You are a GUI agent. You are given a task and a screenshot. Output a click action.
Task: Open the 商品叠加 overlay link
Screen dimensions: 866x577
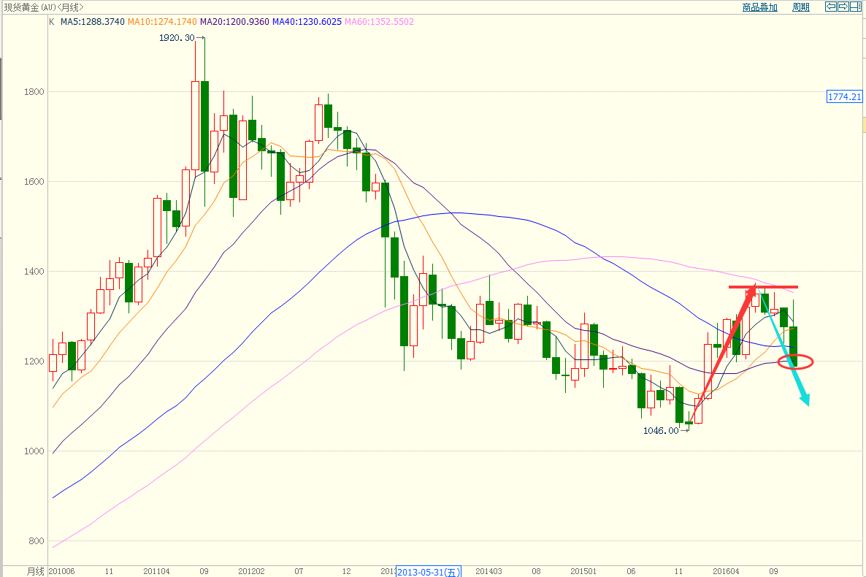click(759, 7)
